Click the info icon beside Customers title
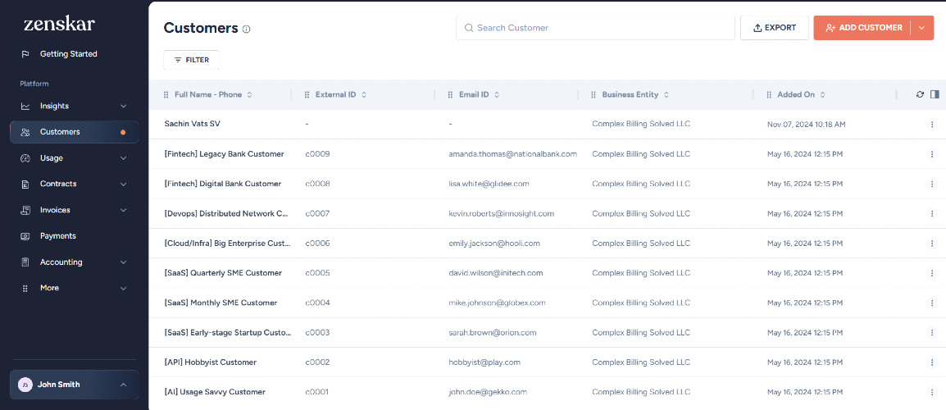 tap(246, 29)
